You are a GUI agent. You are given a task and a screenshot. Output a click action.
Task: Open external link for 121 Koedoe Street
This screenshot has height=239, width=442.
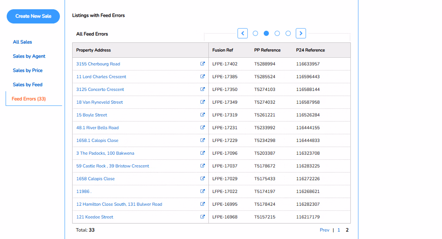point(203,217)
